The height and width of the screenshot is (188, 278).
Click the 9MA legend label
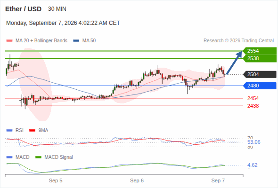[x=43, y=131]
